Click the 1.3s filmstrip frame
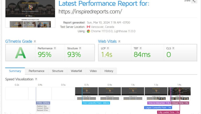This screenshot has width=201, height=114. [x=156, y=94]
